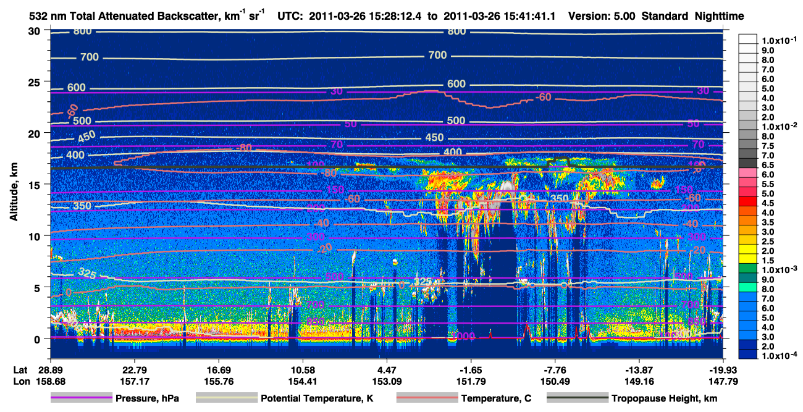Click the colorbar label '4.5'

767,203
